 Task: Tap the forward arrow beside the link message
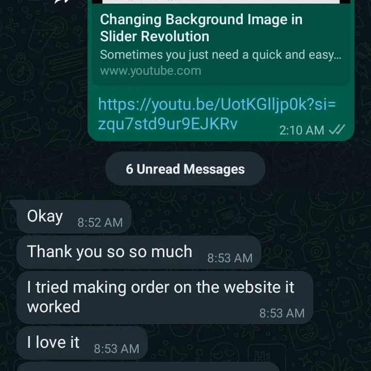coord(62,1)
